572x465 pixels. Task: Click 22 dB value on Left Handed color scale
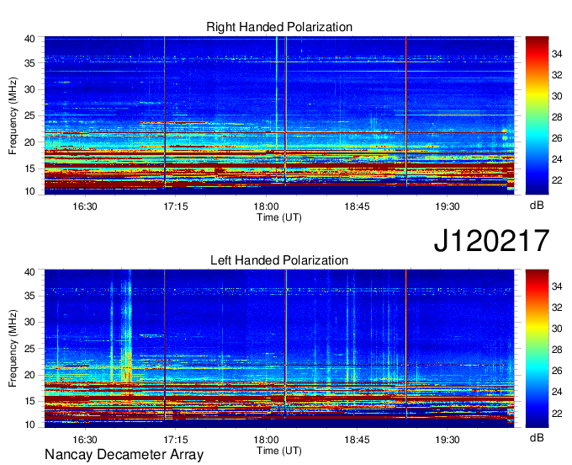(x=557, y=414)
